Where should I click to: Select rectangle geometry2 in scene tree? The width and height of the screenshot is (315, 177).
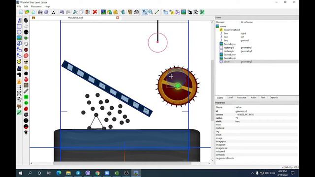[246, 51]
